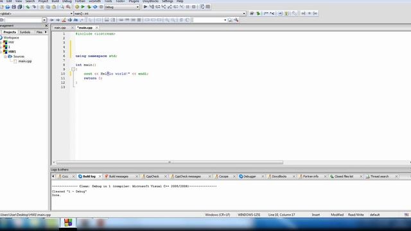Click the Abort build stop icon
Screen dimensions: 411x231
tap(101, 7)
